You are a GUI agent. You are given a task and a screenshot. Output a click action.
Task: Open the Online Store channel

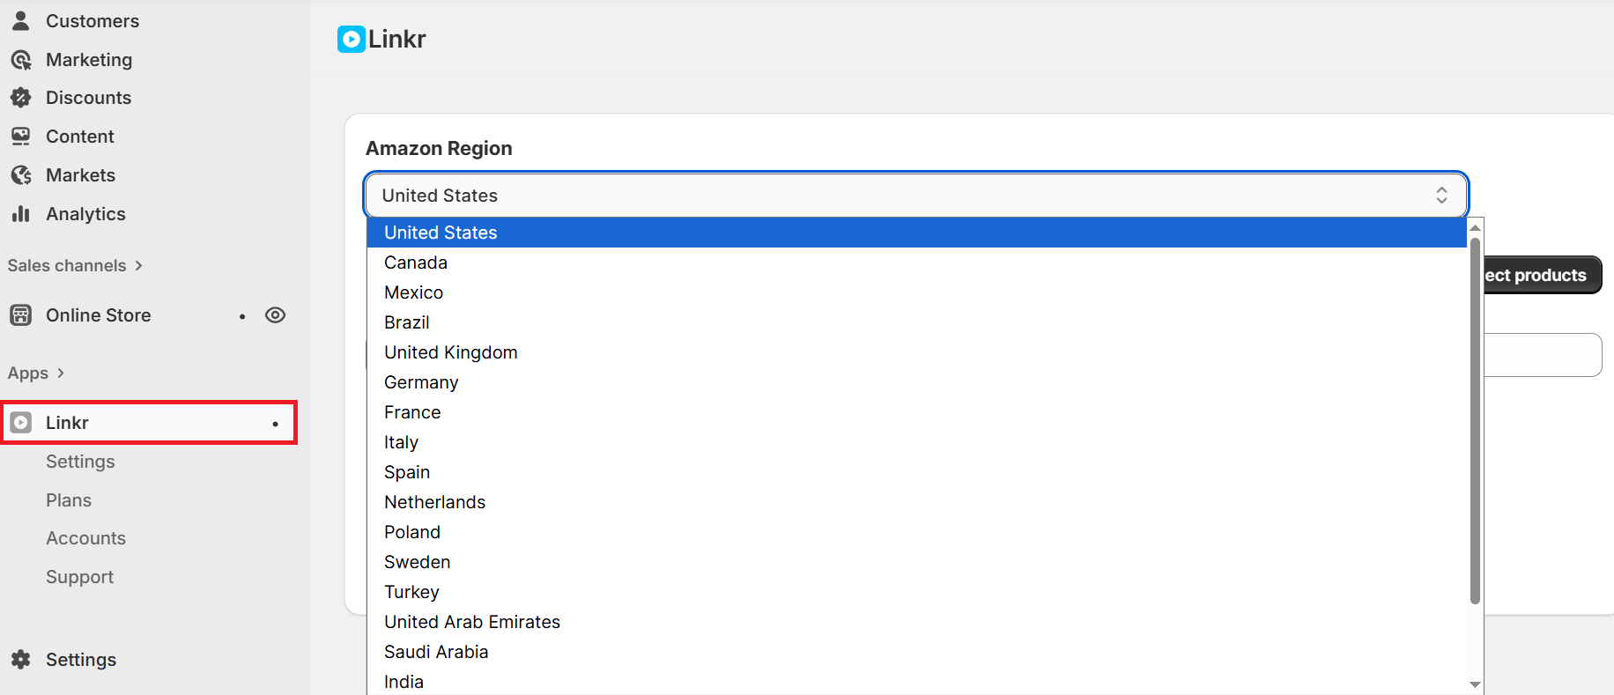click(x=98, y=315)
